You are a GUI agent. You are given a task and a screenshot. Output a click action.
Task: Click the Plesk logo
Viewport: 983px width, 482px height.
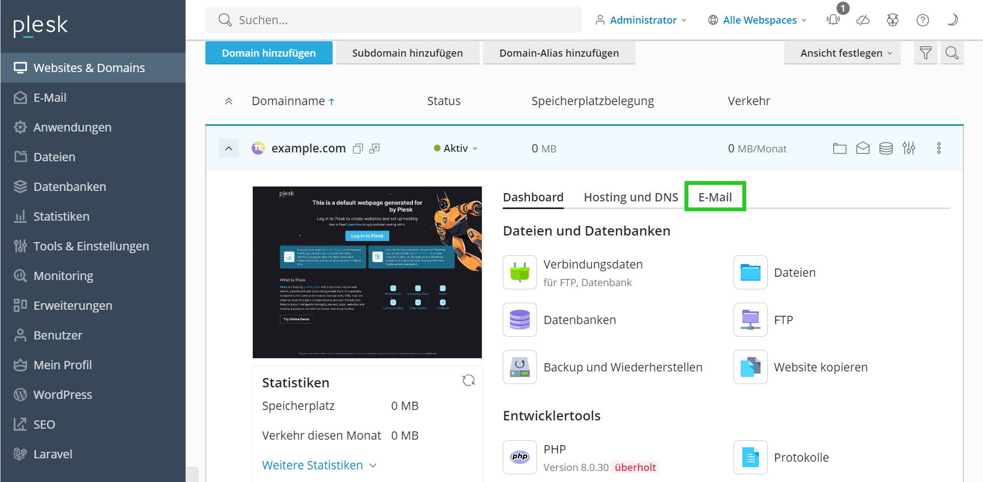click(x=40, y=25)
